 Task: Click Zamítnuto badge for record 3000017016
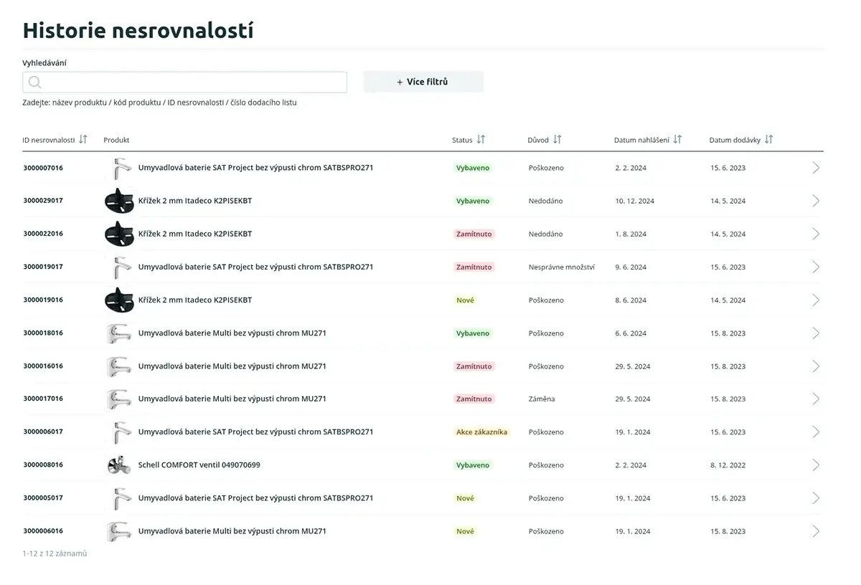pyautogui.click(x=474, y=399)
